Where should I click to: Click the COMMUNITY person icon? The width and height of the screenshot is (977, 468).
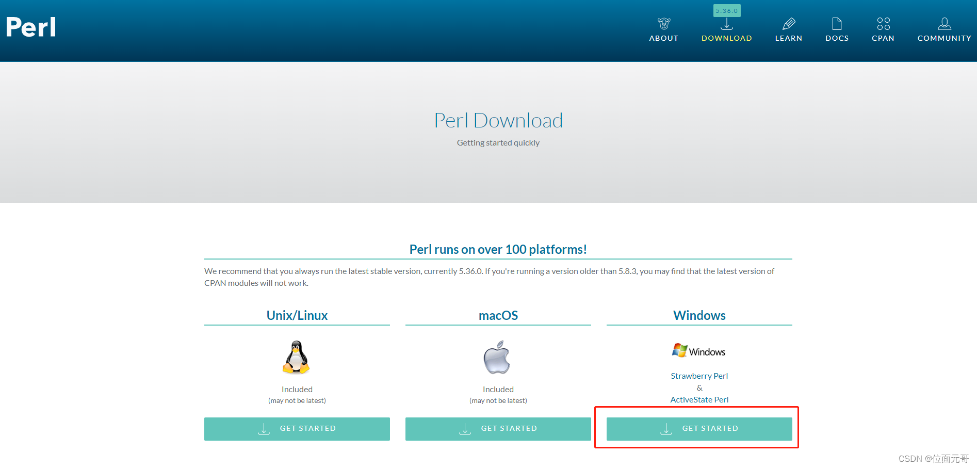(x=944, y=23)
